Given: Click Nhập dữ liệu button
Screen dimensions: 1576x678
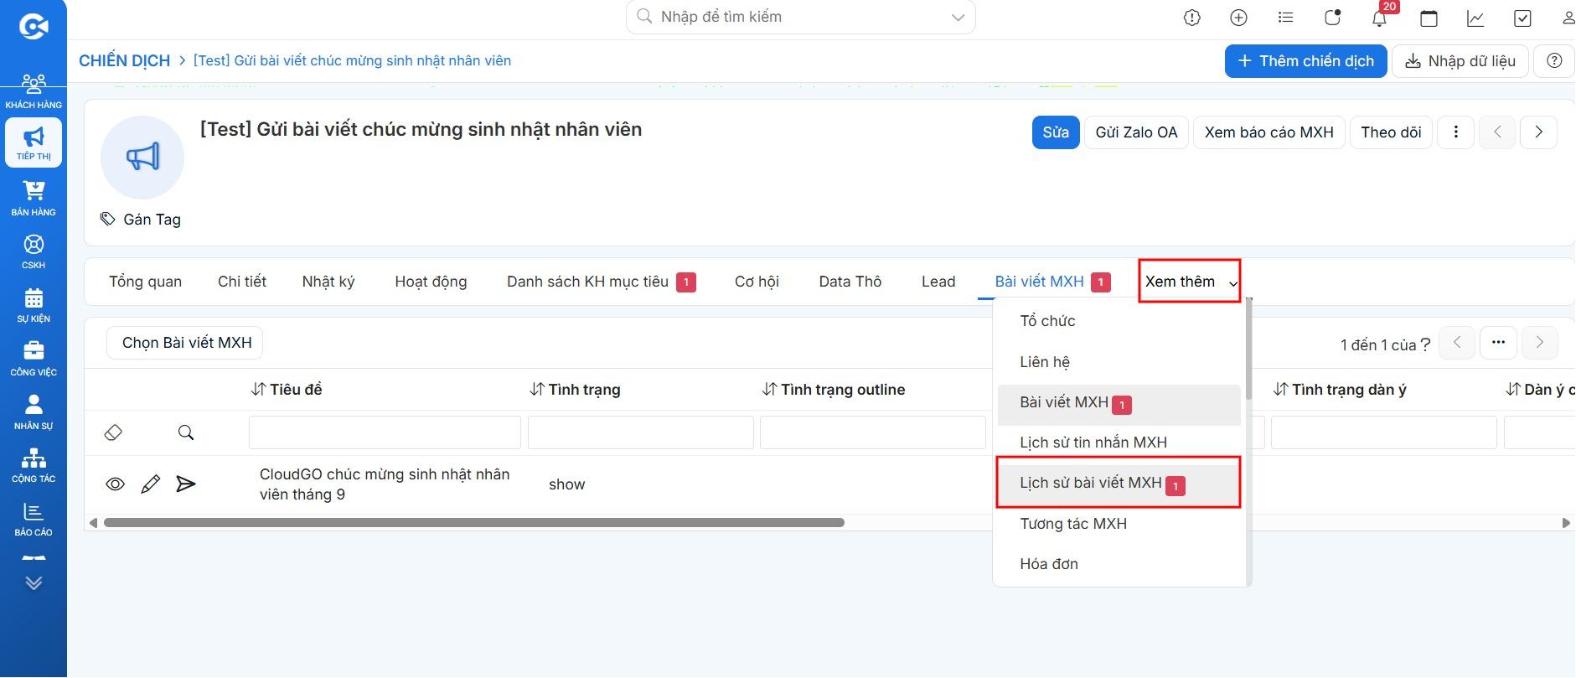Looking at the screenshot, I should click(x=1460, y=61).
